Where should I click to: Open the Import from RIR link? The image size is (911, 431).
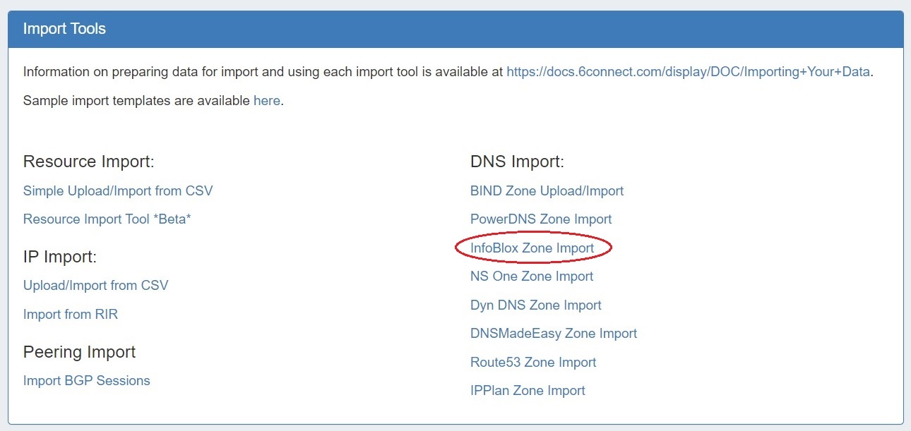[x=71, y=314]
